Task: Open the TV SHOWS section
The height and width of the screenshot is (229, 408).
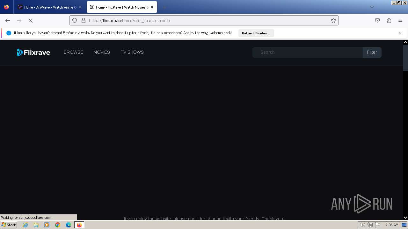Action: coord(132,52)
